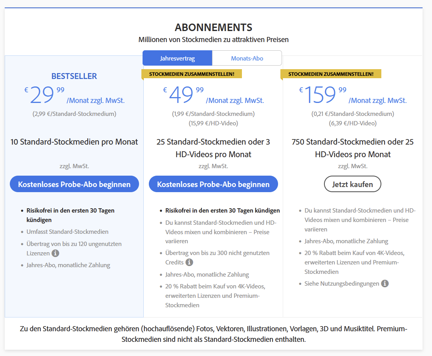Start free trial on the €49,99 plan
The height and width of the screenshot is (356, 432).
213,184
